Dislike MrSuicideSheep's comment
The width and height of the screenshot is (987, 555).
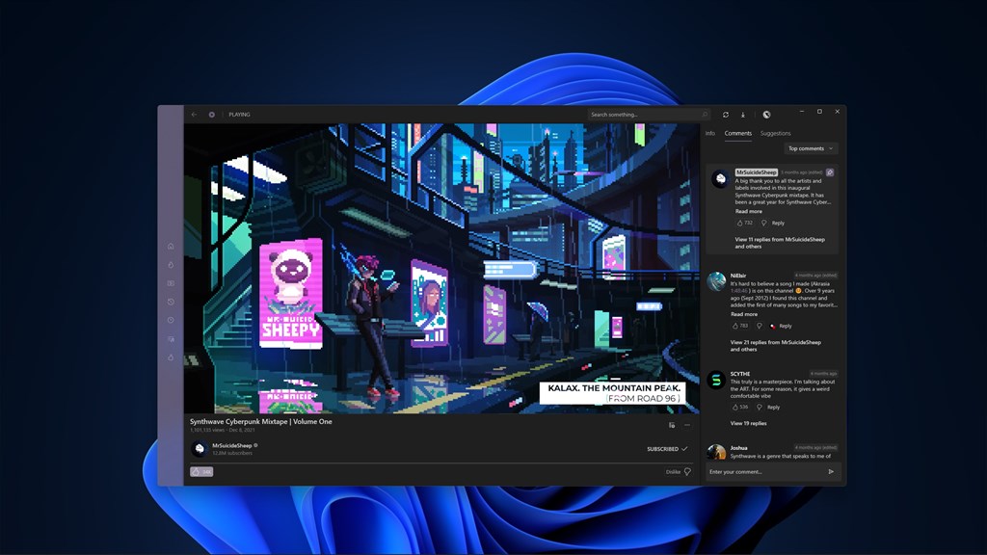point(763,223)
